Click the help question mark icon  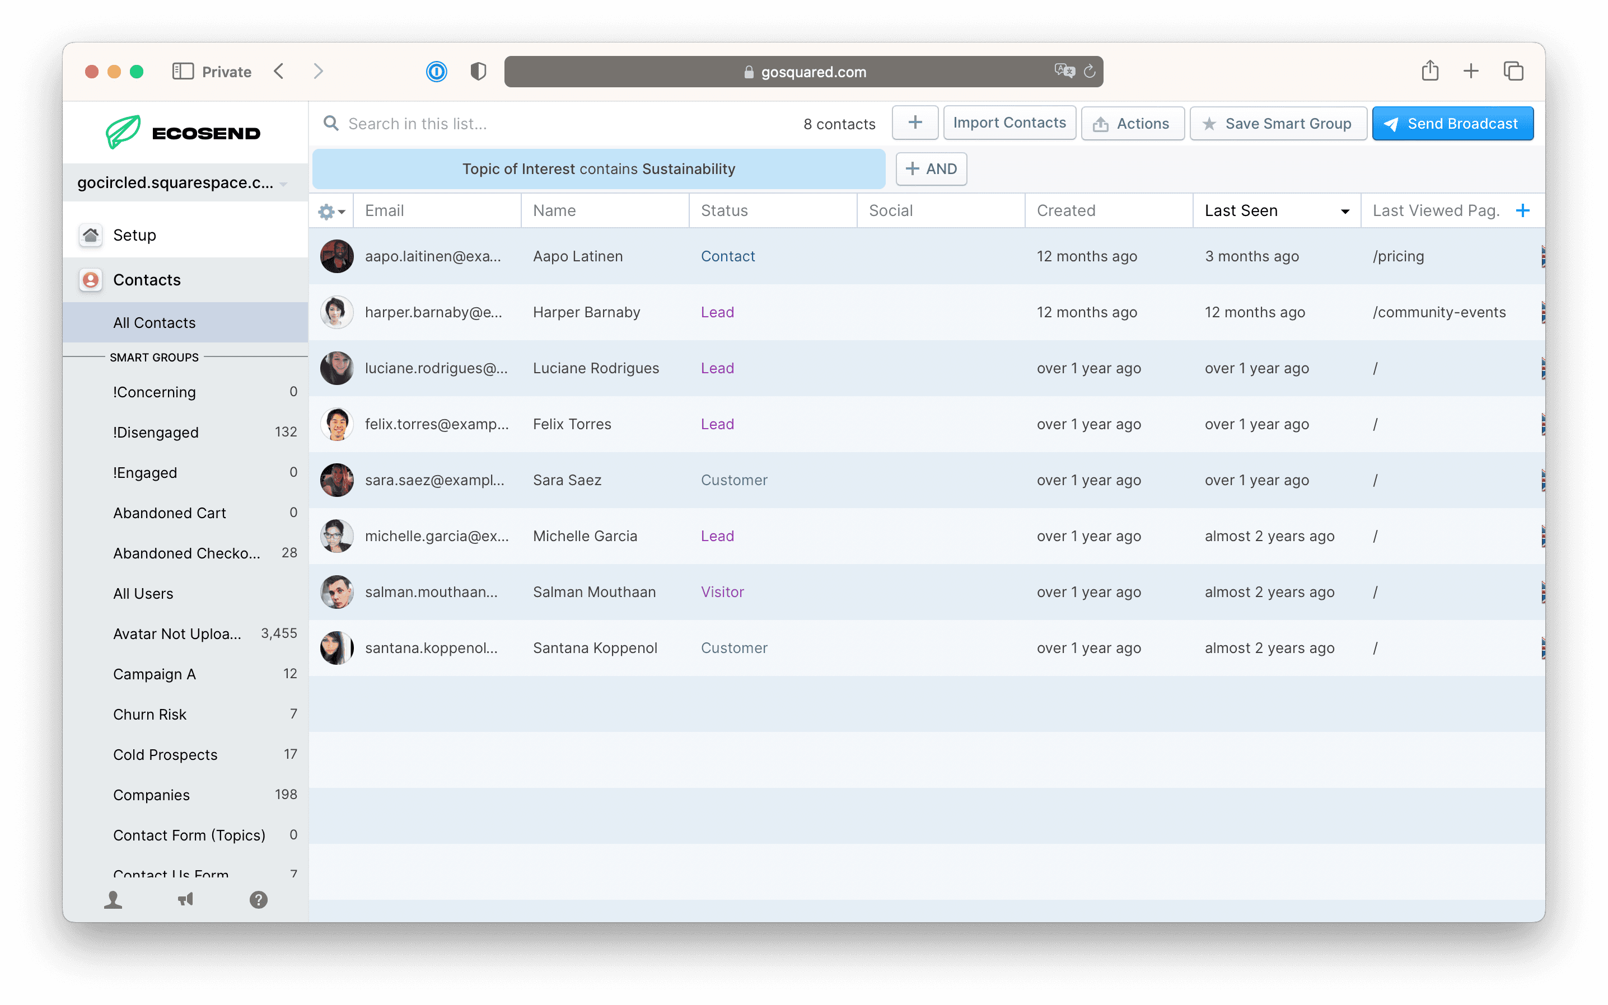pyautogui.click(x=258, y=899)
